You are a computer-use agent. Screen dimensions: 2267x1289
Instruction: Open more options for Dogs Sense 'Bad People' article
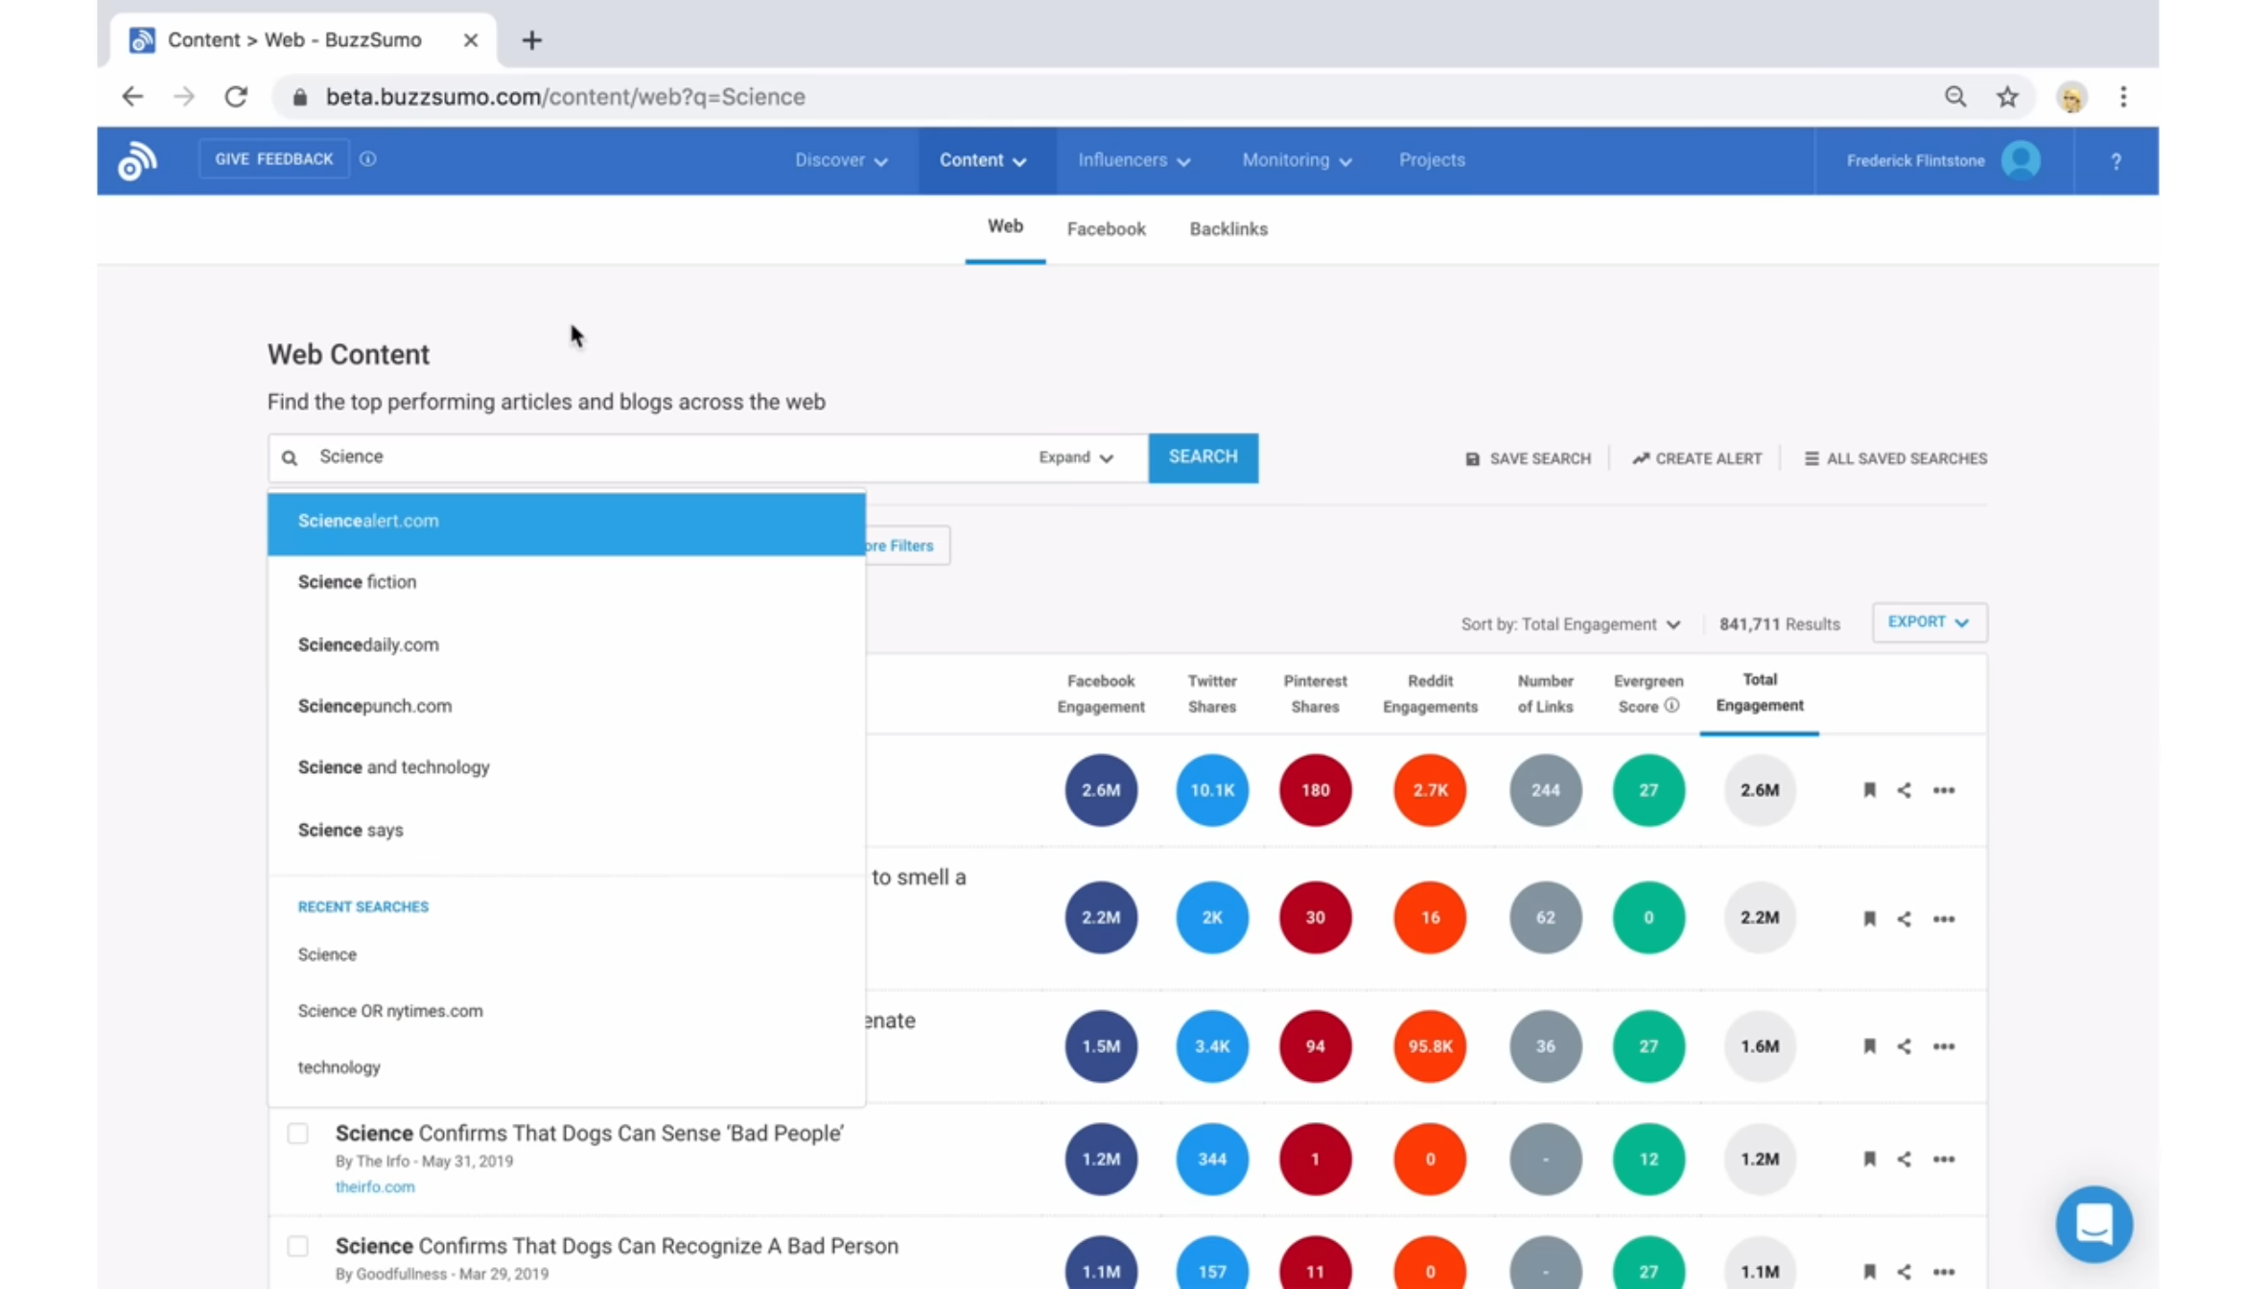click(1944, 1160)
